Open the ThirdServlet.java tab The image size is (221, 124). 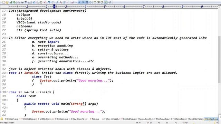pyautogui.click(x=162, y=119)
